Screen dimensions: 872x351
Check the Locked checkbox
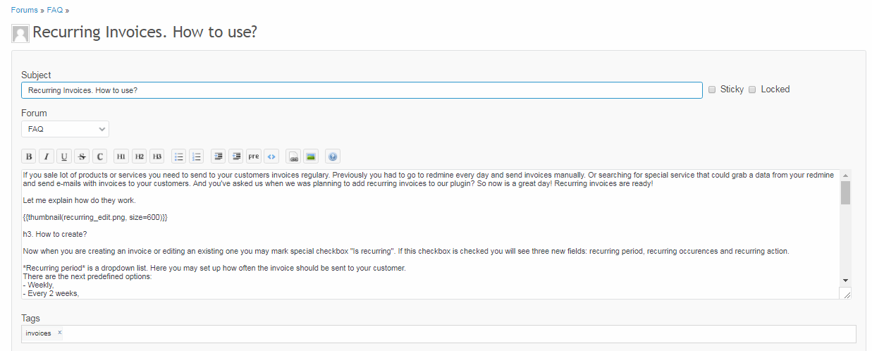coord(752,90)
